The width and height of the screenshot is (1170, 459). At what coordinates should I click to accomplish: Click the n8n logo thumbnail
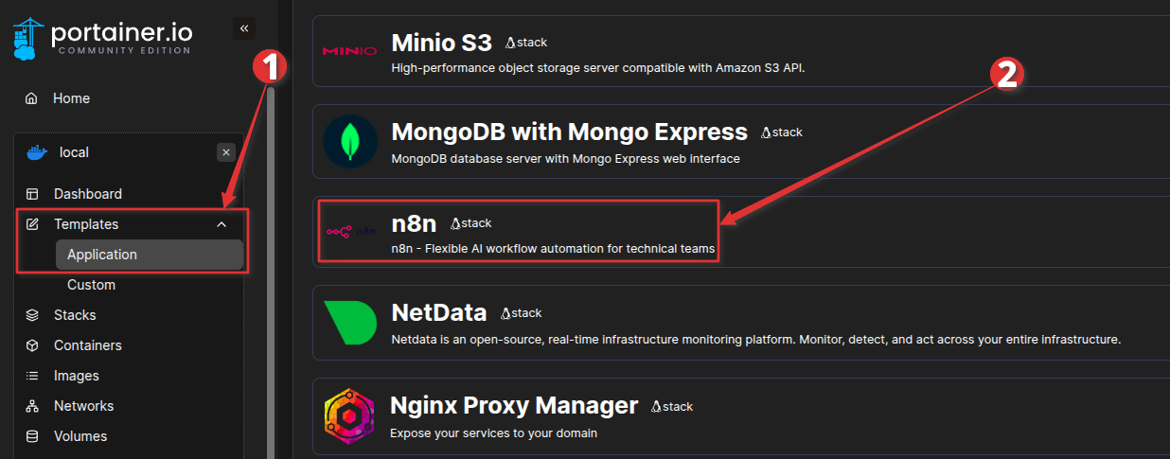point(349,230)
